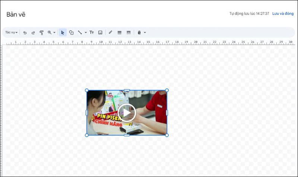The image size is (298, 177).
Task: Click the bottom-right resize handle of the image
Action: (x=167, y=135)
